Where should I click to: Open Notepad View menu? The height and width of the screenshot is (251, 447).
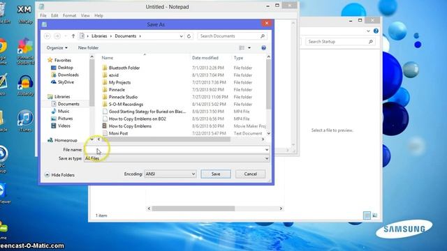(x=85, y=15)
